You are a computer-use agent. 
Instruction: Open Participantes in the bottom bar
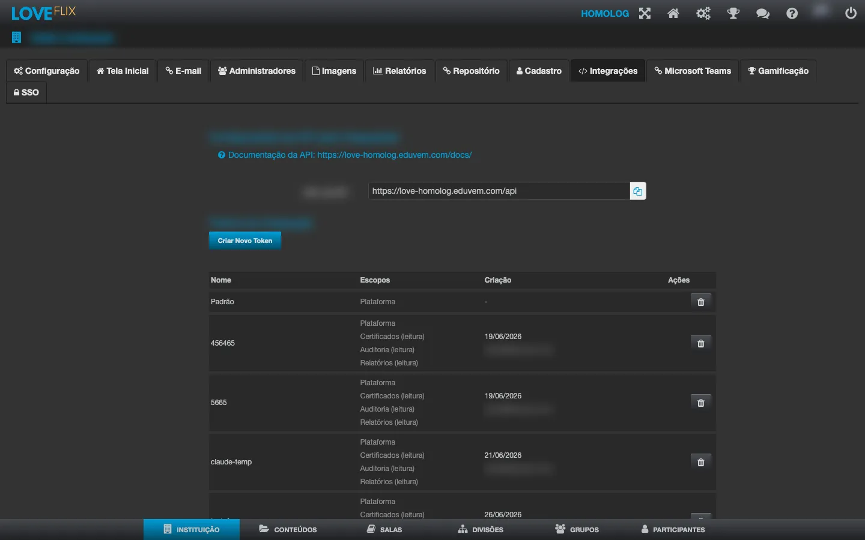pyautogui.click(x=673, y=529)
